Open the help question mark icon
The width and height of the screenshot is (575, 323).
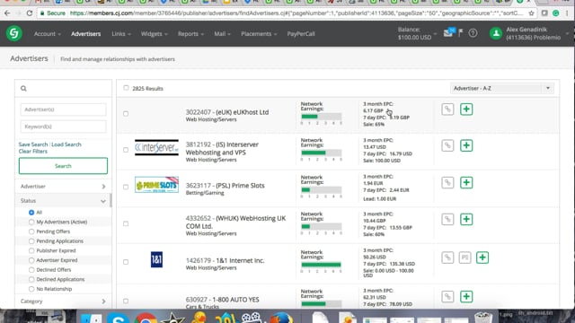coord(473,33)
